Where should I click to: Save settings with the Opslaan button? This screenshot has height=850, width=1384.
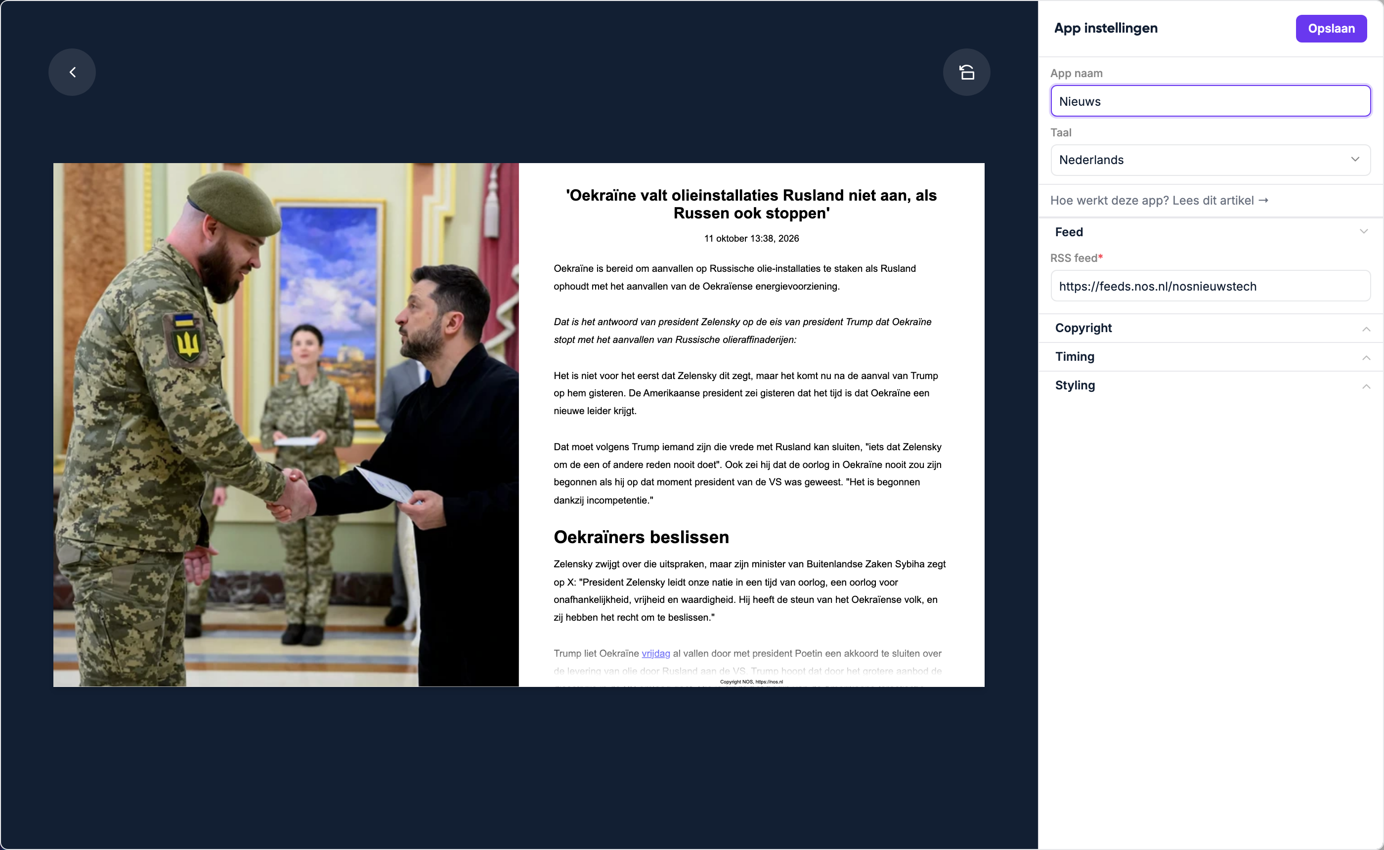pos(1331,28)
